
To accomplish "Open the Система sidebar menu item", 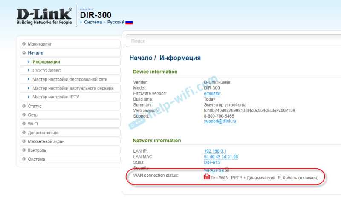I will pyautogui.click(x=70, y=159).
